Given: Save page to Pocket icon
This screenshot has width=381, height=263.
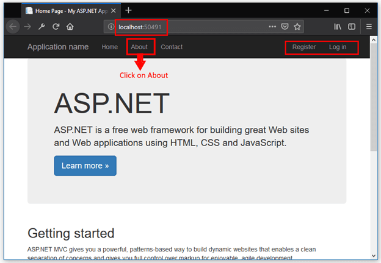Looking at the screenshot, I should pos(285,26).
